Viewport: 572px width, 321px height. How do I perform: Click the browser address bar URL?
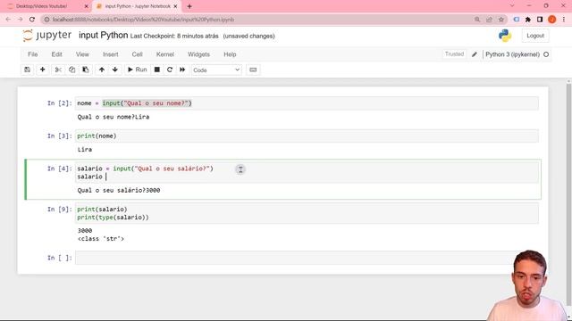[143, 20]
